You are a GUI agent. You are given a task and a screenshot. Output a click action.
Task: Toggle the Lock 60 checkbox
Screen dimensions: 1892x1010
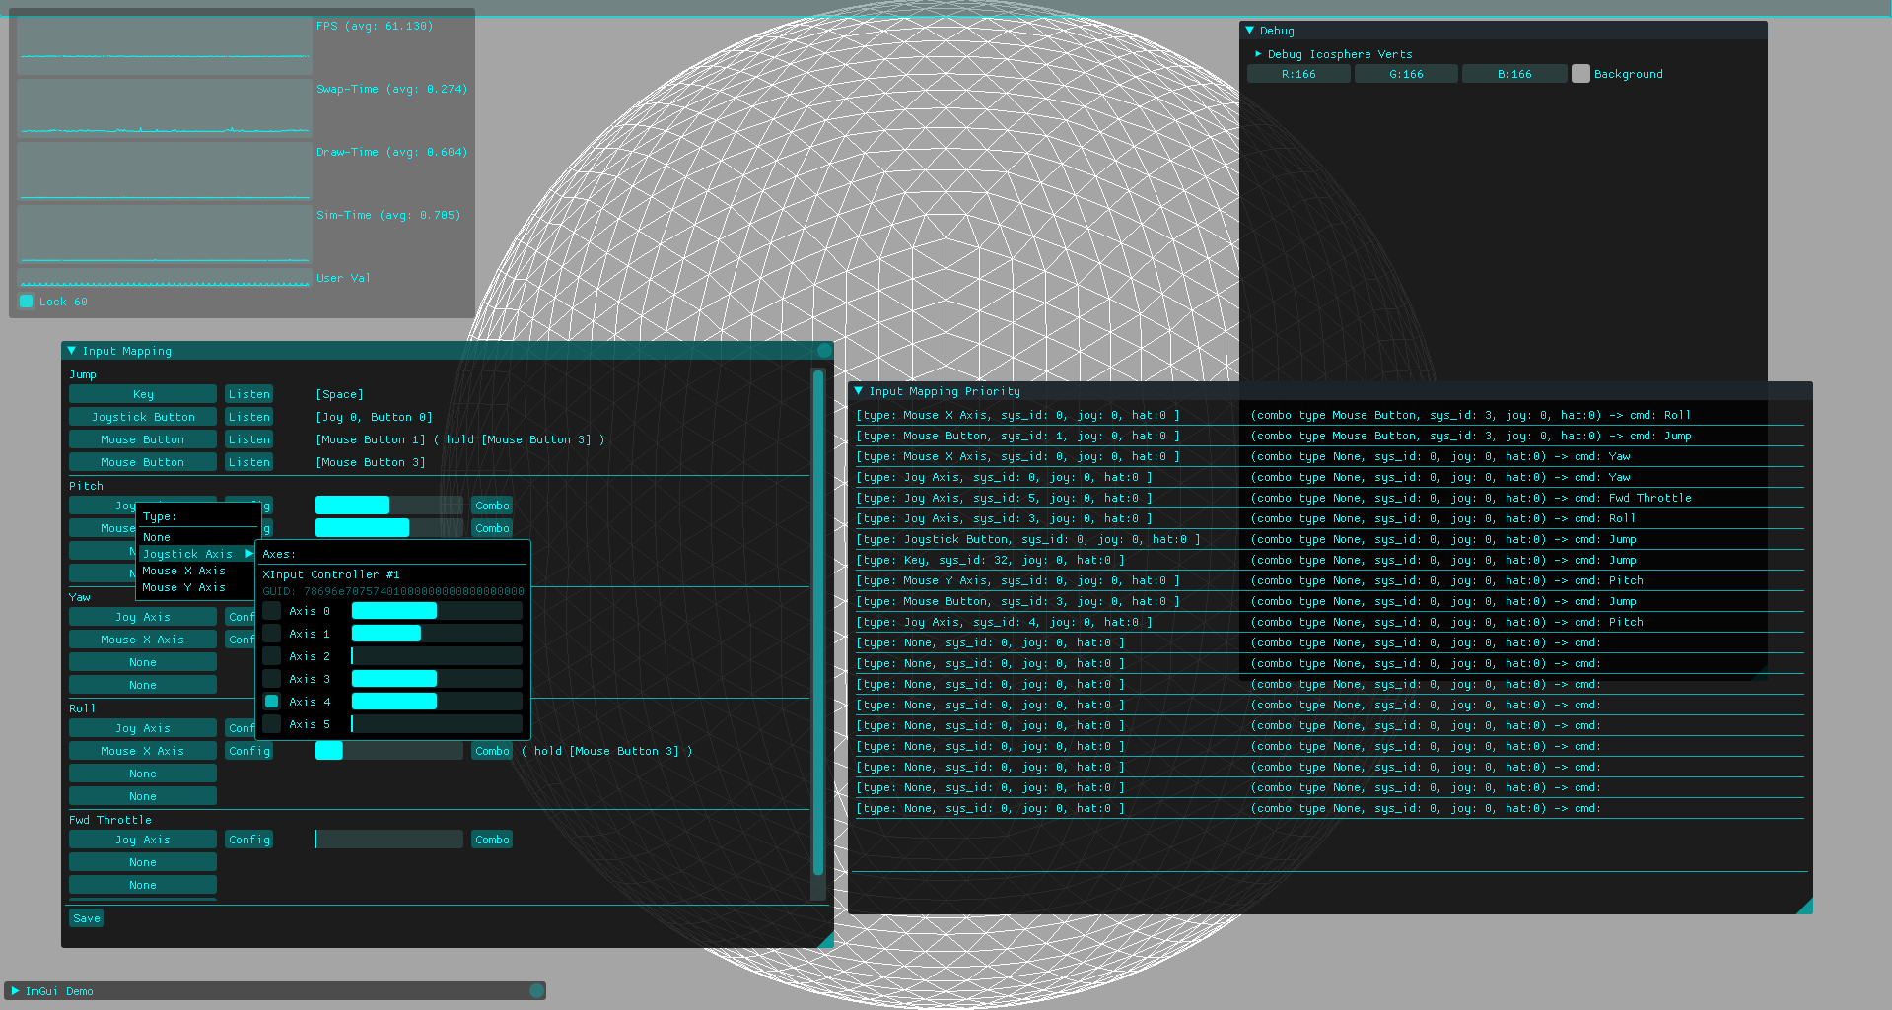27,302
